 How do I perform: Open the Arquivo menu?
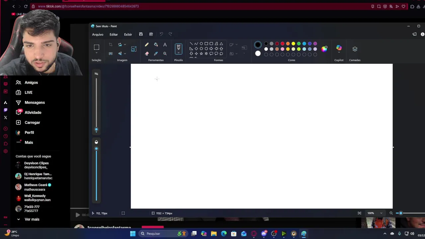pyautogui.click(x=98, y=35)
